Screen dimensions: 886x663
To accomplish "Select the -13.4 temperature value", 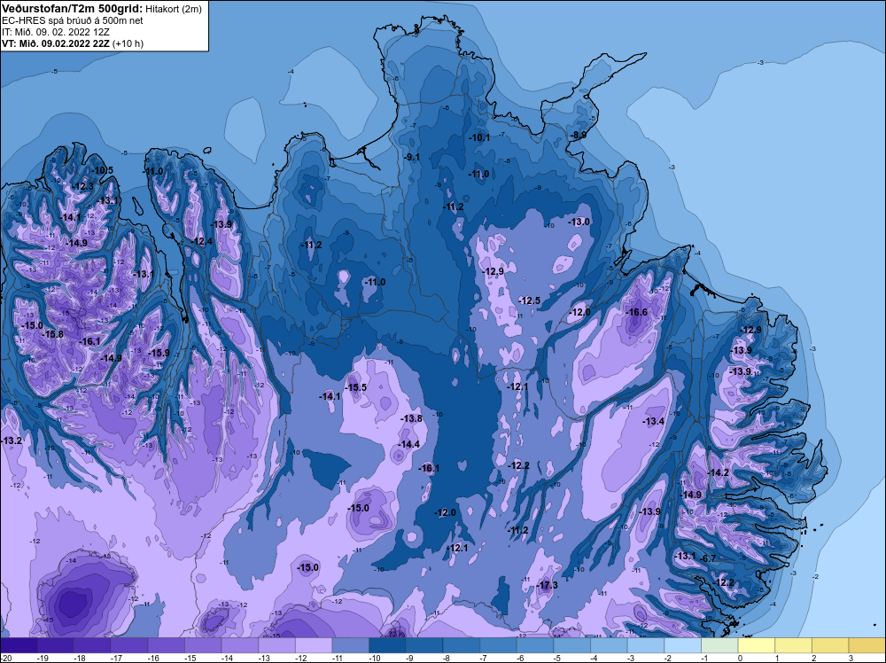I will [653, 421].
